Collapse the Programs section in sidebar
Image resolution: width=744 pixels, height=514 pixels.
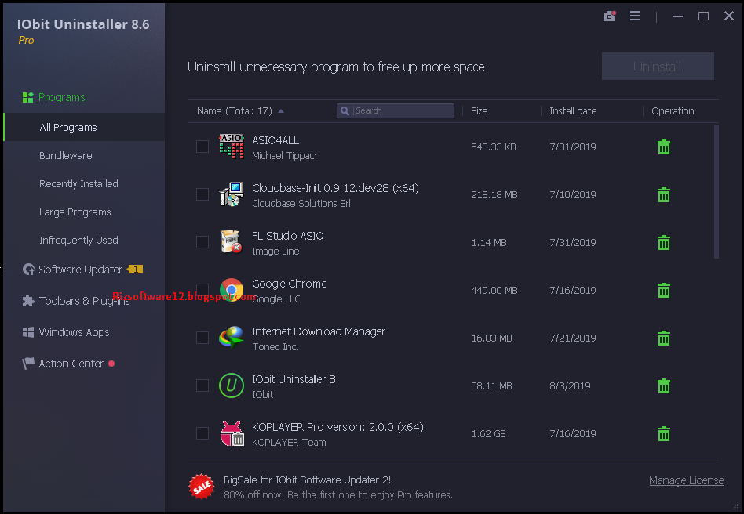tap(61, 98)
